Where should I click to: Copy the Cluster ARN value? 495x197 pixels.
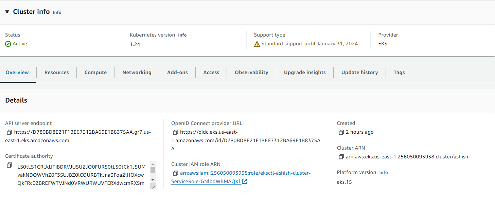341,157
